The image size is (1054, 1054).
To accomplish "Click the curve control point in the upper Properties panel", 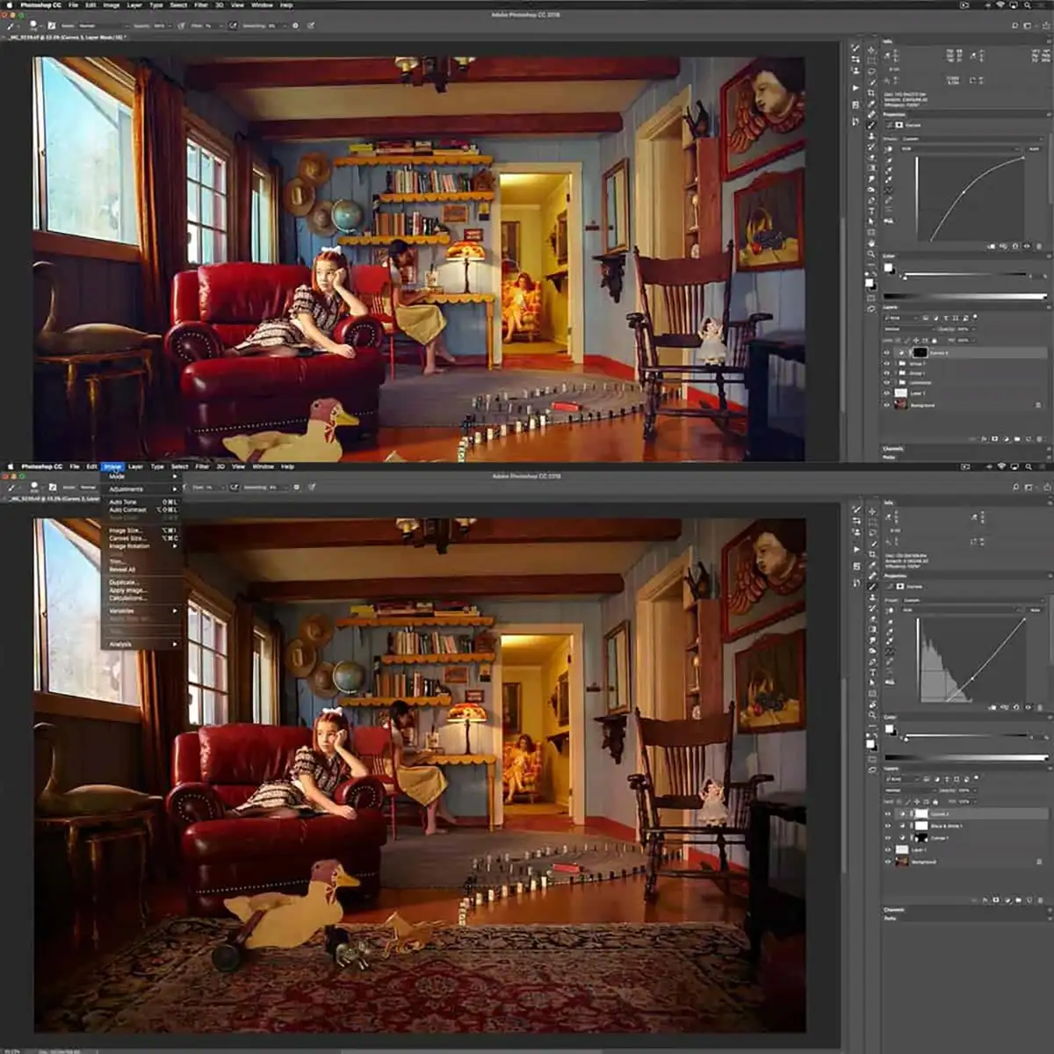I will (x=964, y=191).
